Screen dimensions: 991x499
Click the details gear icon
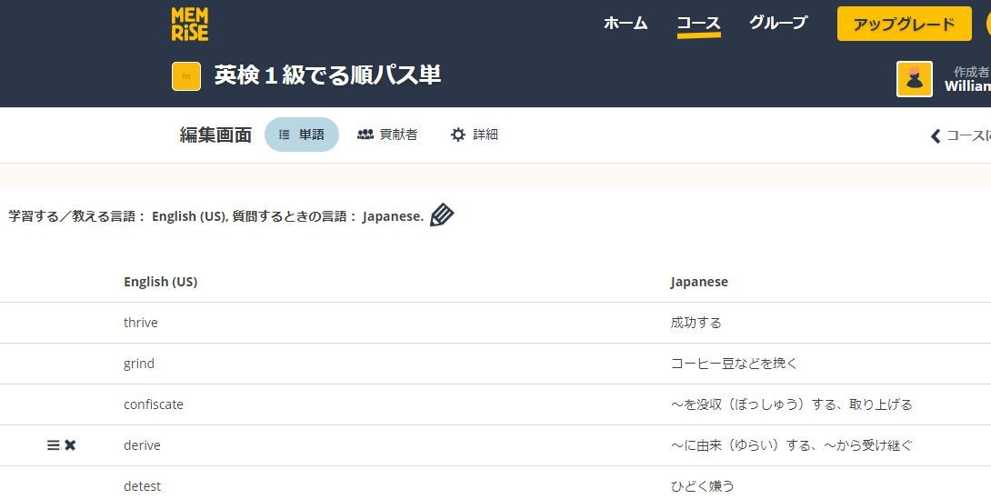(458, 135)
